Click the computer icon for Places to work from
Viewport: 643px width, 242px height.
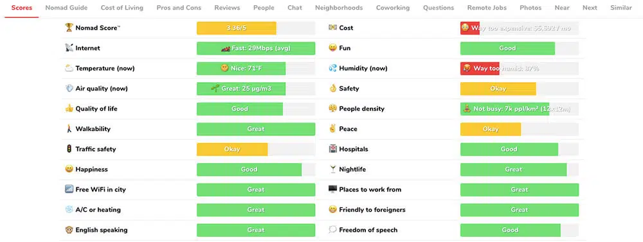click(332, 189)
